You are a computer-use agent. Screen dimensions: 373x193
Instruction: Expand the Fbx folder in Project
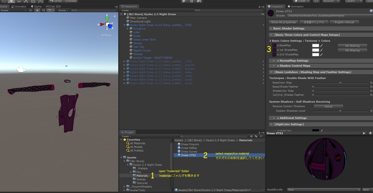tap(131, 172)
